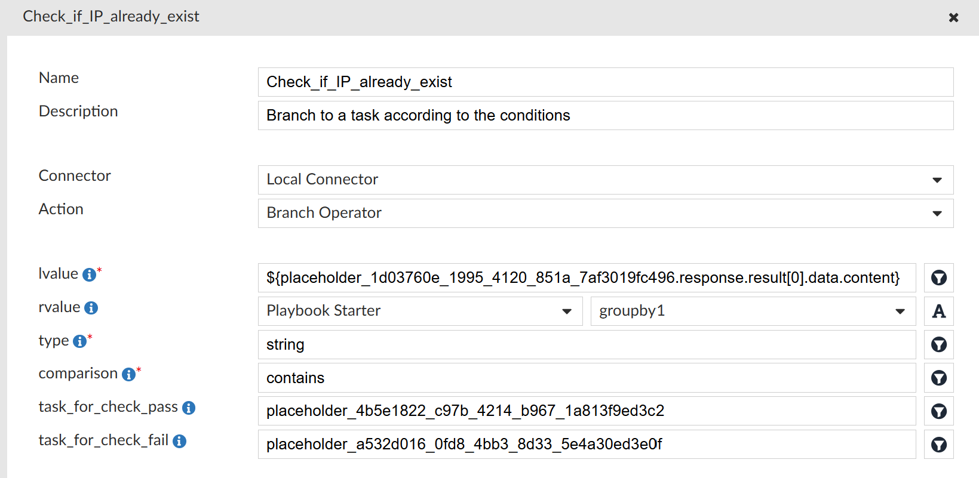The width and height of the screenshot is (979, 478).
Task: Click the filter icon beside task_for_check_pass
Action: (x=938, y=411)
